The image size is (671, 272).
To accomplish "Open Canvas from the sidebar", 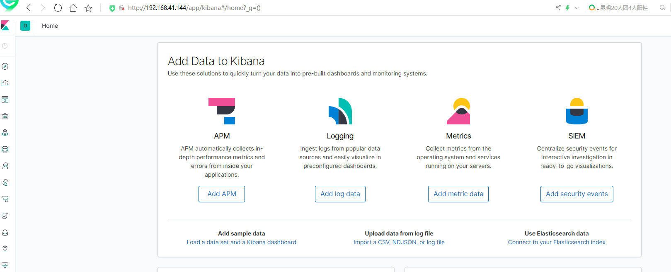I will pos(5,116).
